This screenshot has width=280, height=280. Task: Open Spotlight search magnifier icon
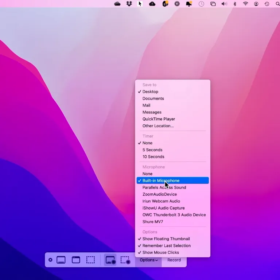click(x=278, y=4)
